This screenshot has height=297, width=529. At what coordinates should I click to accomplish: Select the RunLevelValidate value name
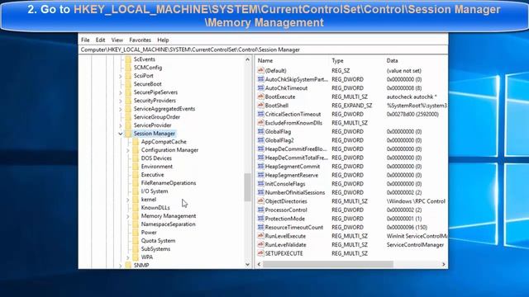point(285,245)
